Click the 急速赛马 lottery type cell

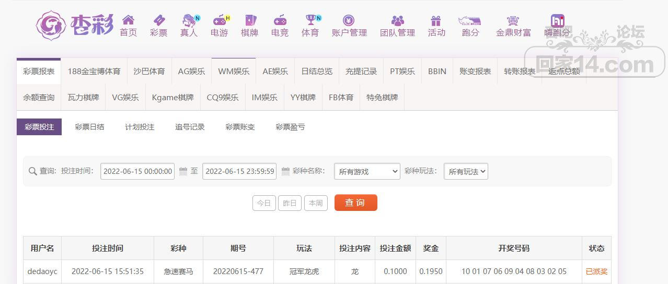[x=178, y=271]
